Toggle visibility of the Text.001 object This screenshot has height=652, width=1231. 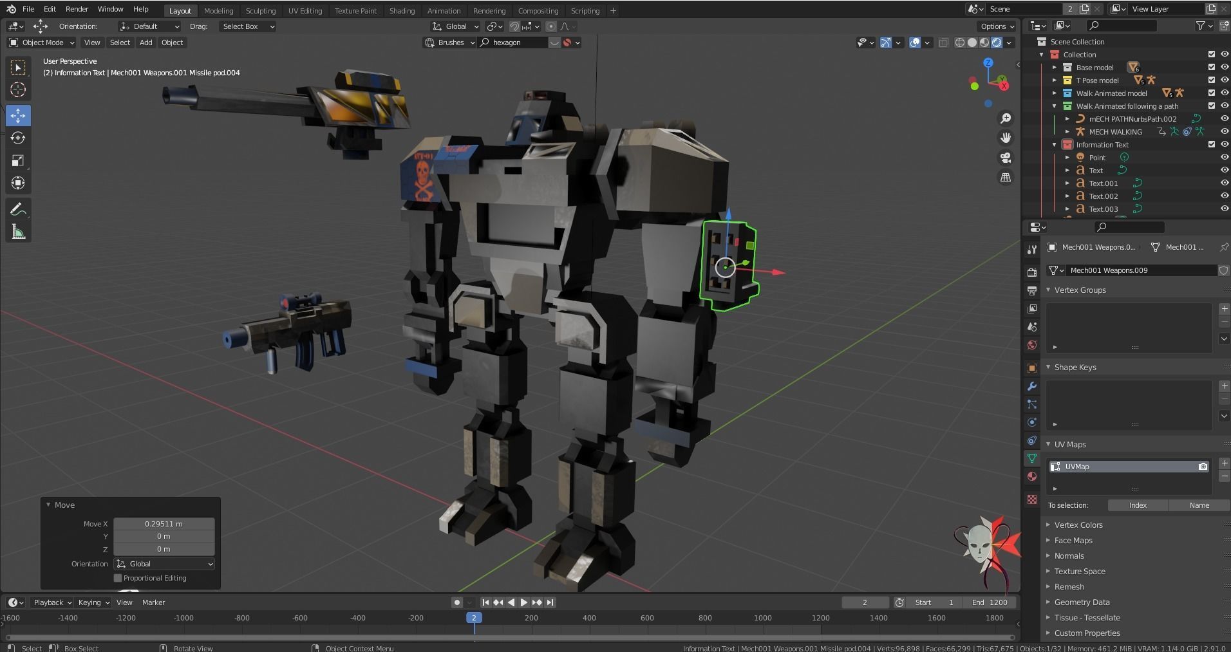pyautogui.click(x=1224, y=183)
